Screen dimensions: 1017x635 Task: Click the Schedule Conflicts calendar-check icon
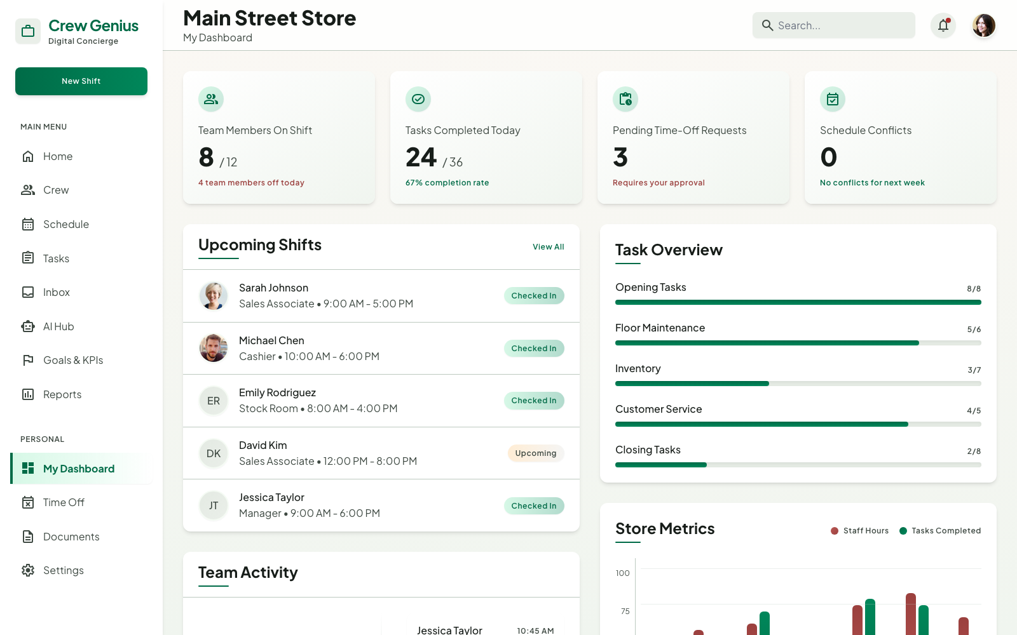point(833,99)
